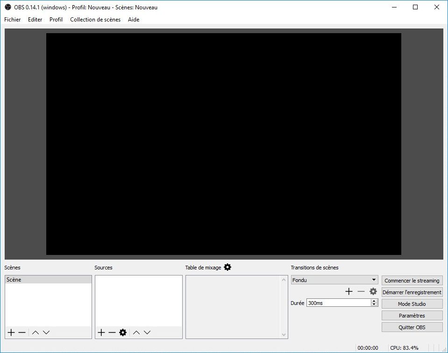
Task: Move scene up in Scènes list
Action: point(36,332)
